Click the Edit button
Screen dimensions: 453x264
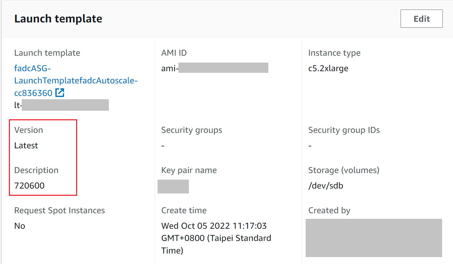click(x=421, y=19)
